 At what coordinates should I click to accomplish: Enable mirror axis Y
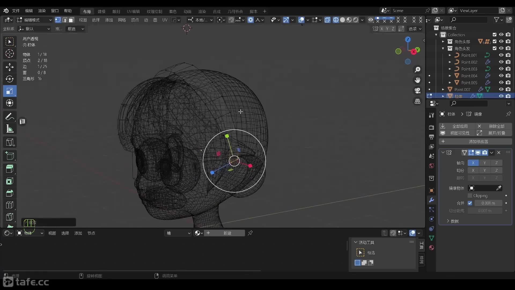485,163
